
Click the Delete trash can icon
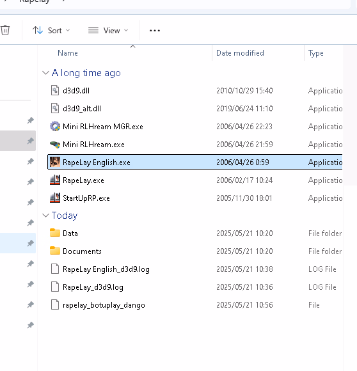[5, 30]
